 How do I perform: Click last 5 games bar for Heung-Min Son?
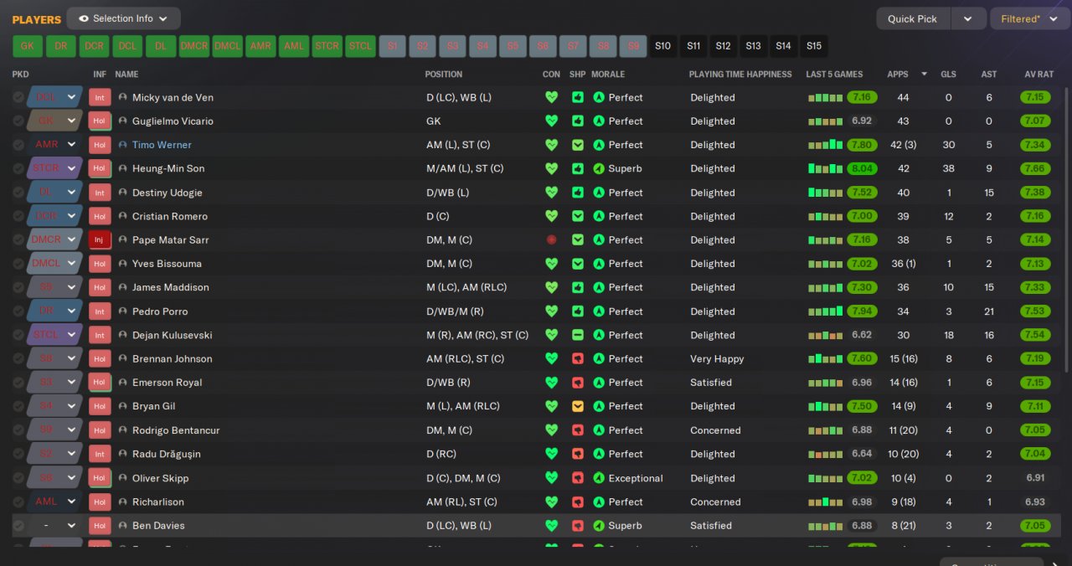coord(825,168)
